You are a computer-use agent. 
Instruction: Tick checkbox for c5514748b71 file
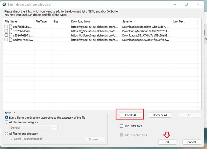coord(6,35)
